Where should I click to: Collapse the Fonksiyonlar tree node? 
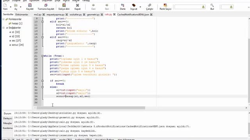click(x=4, y=19)
